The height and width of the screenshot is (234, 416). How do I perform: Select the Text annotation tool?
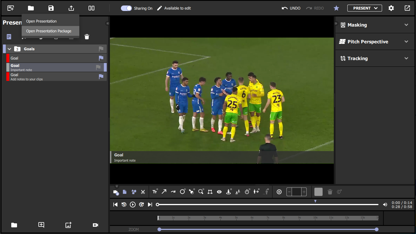(155, 192)
